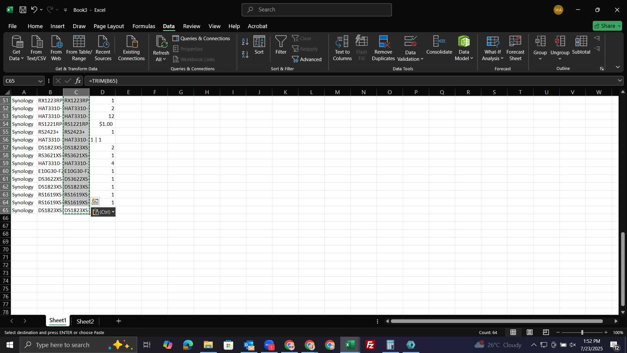Click the Windows Start button

pos(9,345)
